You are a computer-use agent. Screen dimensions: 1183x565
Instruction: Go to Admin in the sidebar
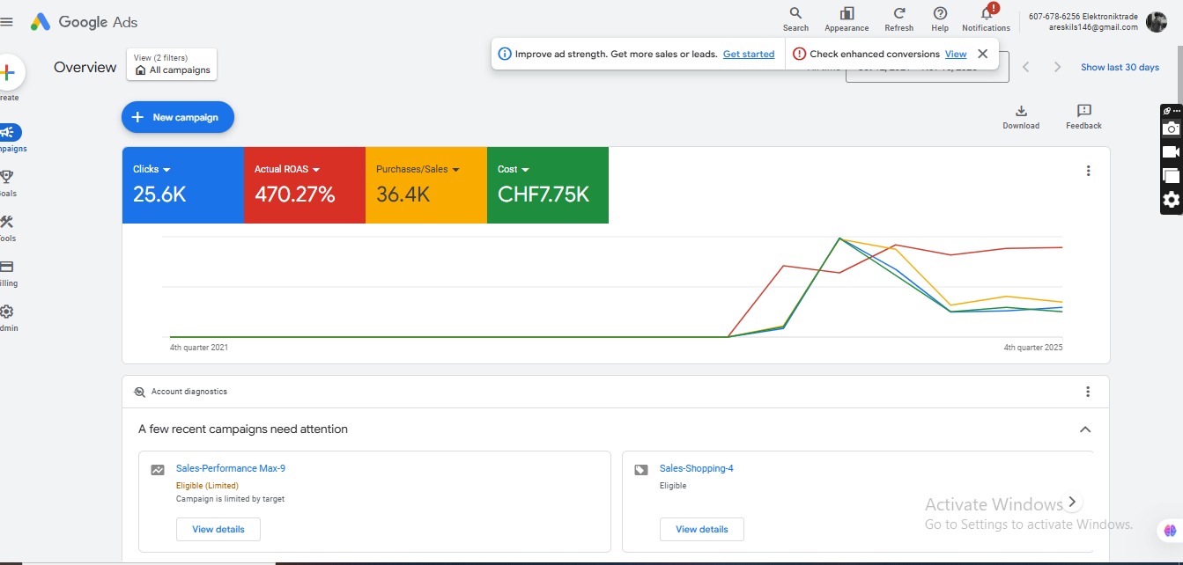(7, 317)
